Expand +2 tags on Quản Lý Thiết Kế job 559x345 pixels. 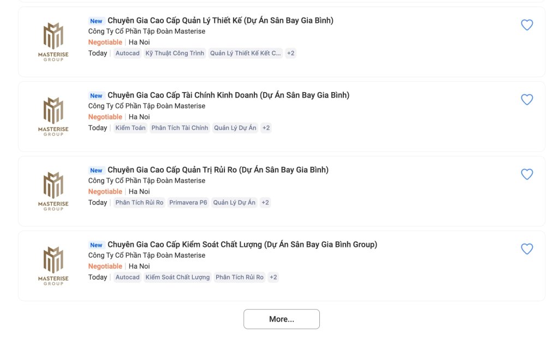291,53
